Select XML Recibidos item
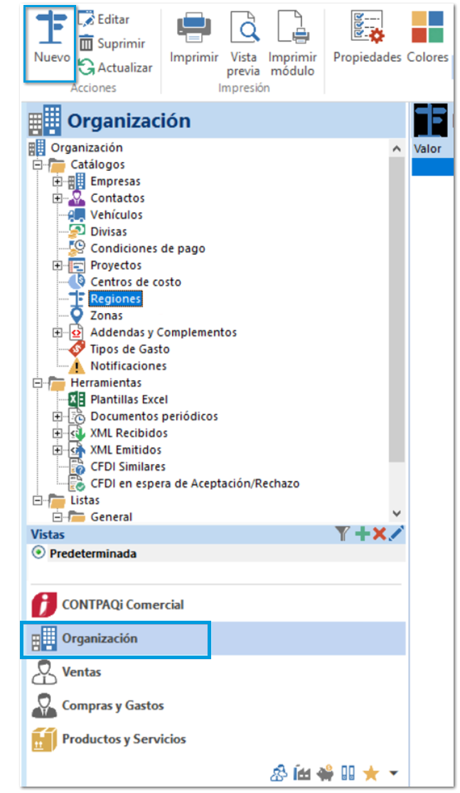This screenshot has height=793, width=460. point(129,434)
